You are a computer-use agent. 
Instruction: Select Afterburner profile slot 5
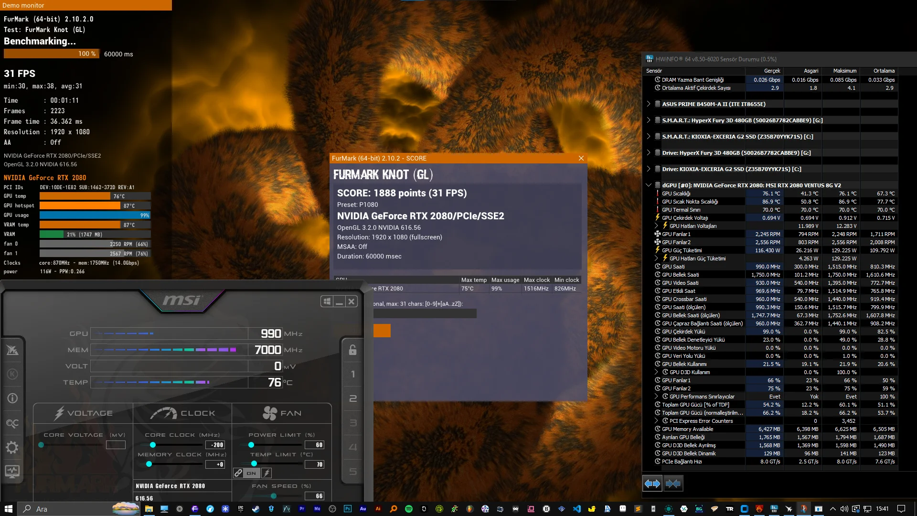pos(353,472)
